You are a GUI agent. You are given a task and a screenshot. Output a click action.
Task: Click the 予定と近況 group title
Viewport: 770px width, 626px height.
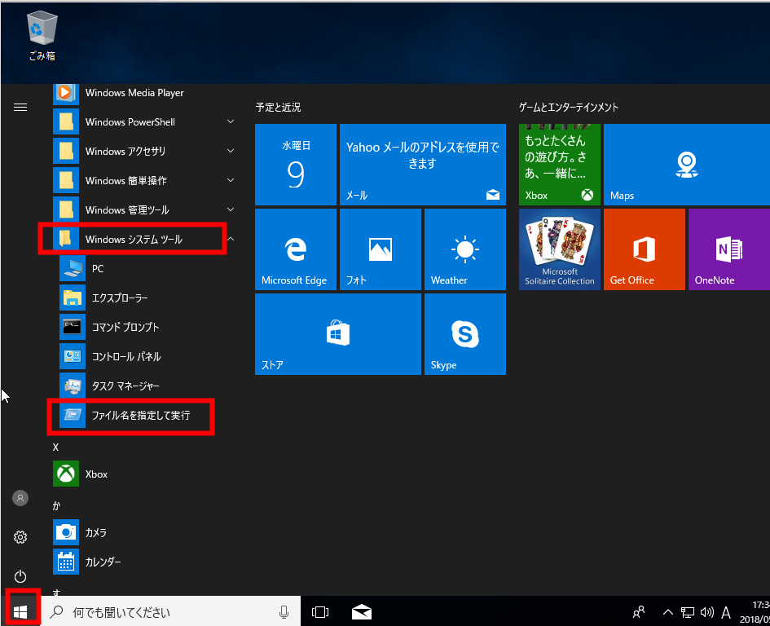[278, 107]
